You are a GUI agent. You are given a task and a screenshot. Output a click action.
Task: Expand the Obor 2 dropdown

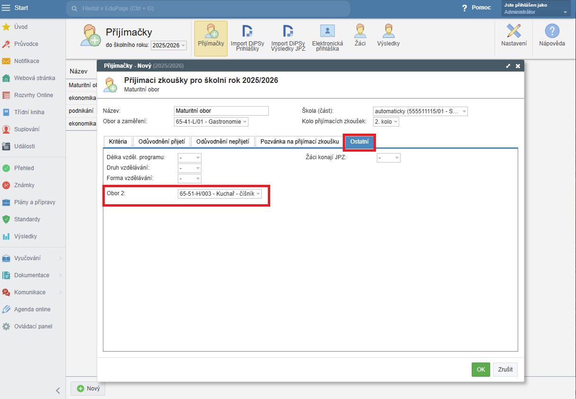(x=220, y=194)
